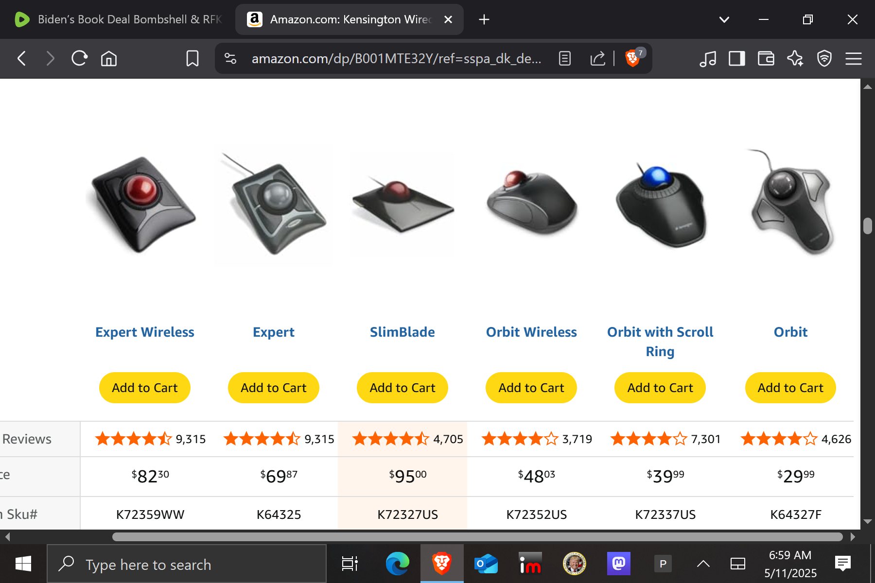Open the Orbit with Scroll Ring link
Viewport: 875px width, 583px height.
point(660,342)
